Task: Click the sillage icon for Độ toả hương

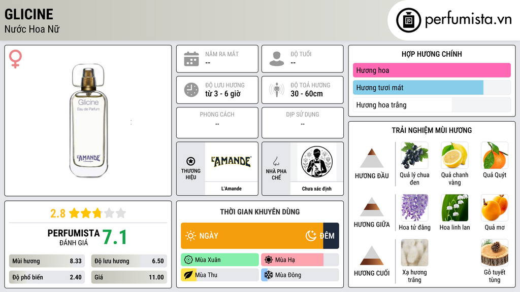Action: [277, 90]
